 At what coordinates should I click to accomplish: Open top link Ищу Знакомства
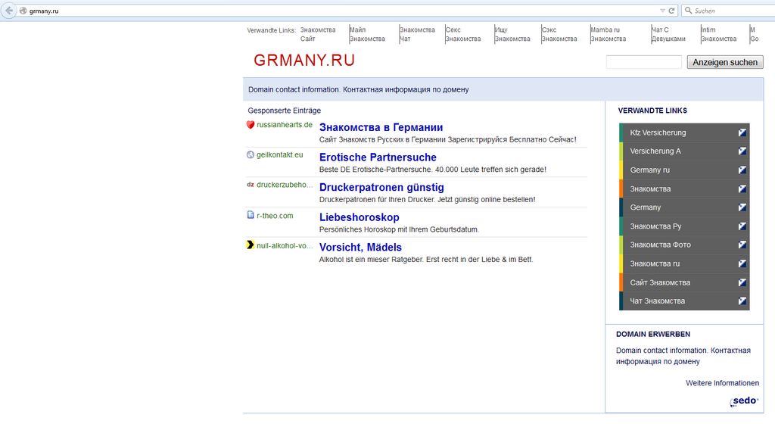click(512, 34)
